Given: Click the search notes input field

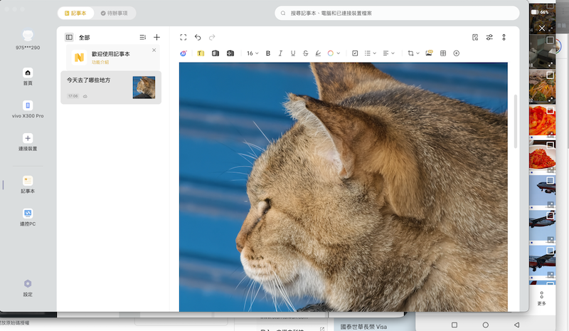Looking at the screenshot, I should click(x=396, y=13).
